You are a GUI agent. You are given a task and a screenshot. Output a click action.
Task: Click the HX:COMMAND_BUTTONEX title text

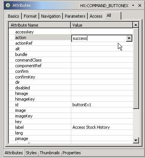pos(104,6)
